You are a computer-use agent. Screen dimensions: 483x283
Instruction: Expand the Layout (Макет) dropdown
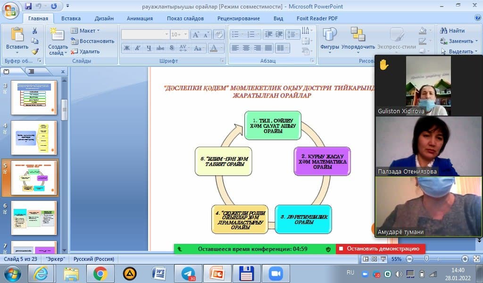pyautogui.click(x=85, y=31)
